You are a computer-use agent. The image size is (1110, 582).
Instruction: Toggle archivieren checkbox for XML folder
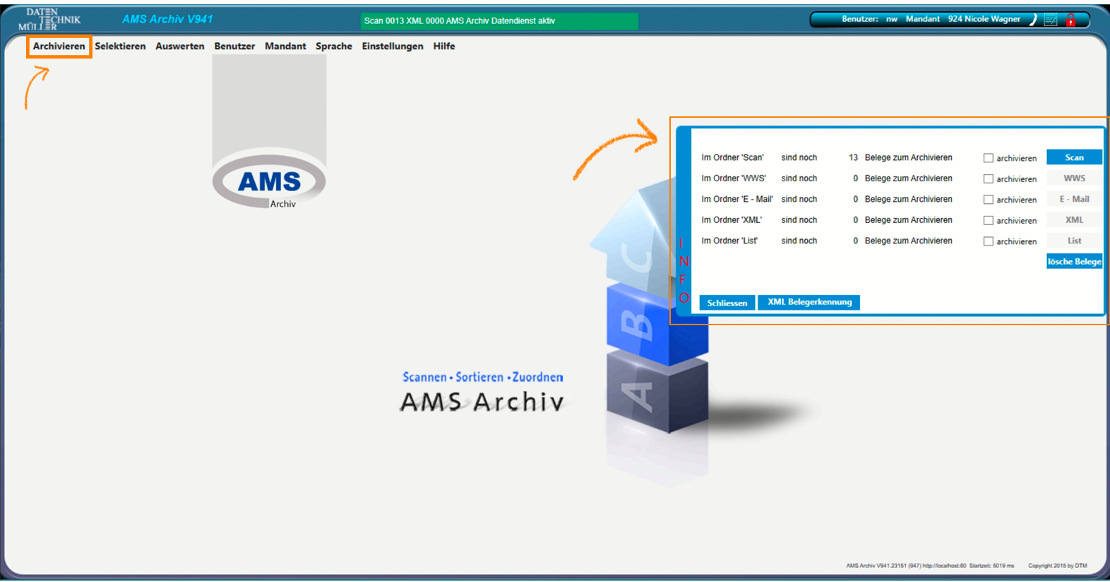point(989,221)
